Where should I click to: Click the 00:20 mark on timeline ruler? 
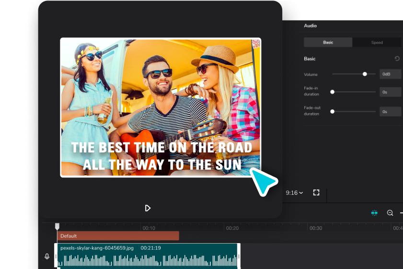tap(232, 228)
